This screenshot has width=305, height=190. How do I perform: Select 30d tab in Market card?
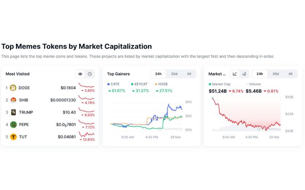(275, 74)
